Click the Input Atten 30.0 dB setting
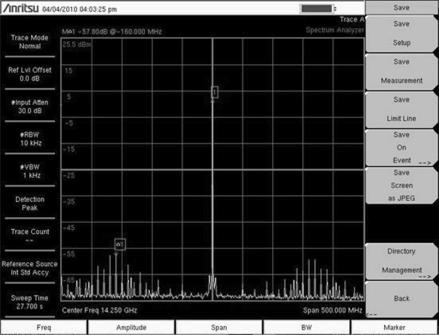Image resolution: width=439 pixels, height=335 pixels. 30,107
